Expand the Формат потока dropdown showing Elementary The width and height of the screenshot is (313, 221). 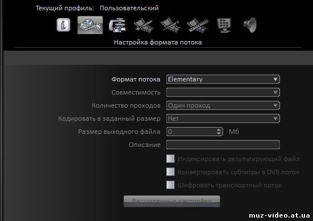[223, 79]
